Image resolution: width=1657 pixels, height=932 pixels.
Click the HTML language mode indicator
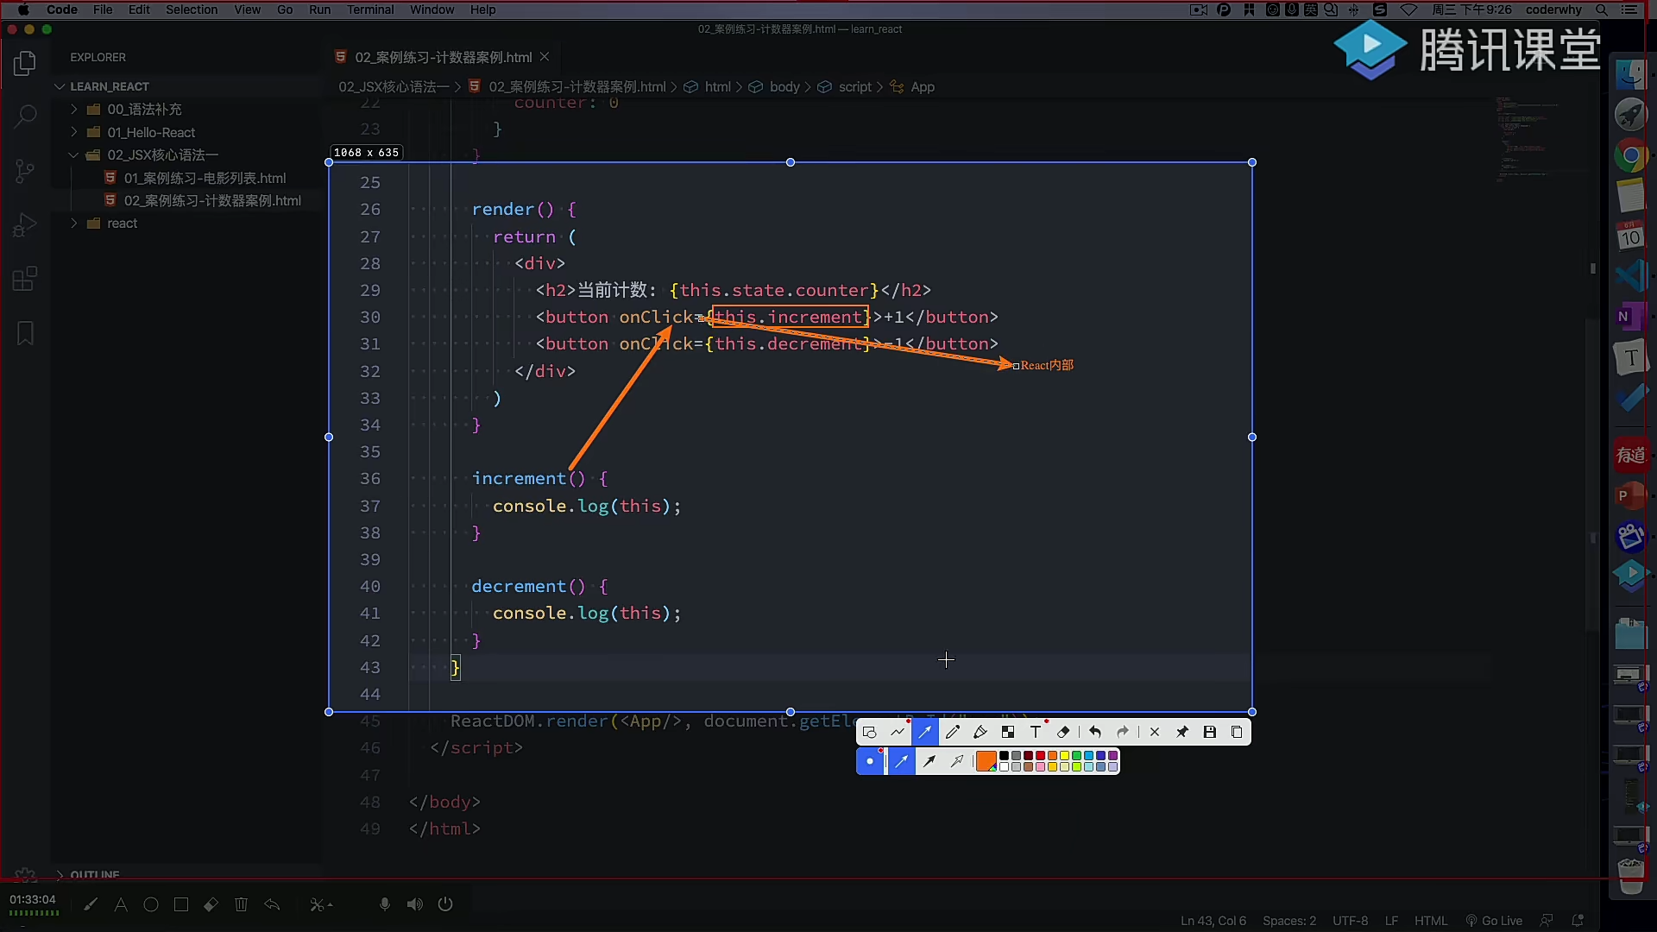(1431, 921)
